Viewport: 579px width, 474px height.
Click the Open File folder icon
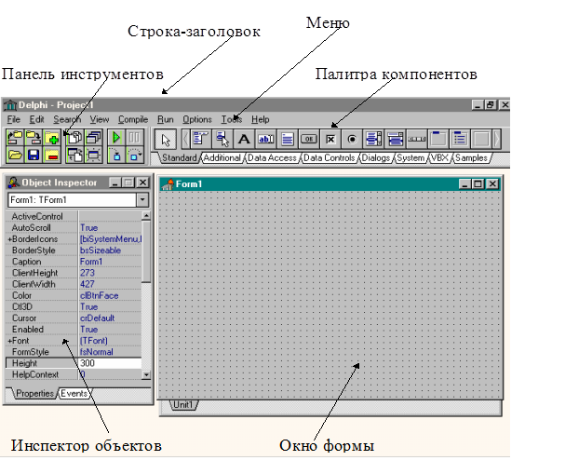15,156
